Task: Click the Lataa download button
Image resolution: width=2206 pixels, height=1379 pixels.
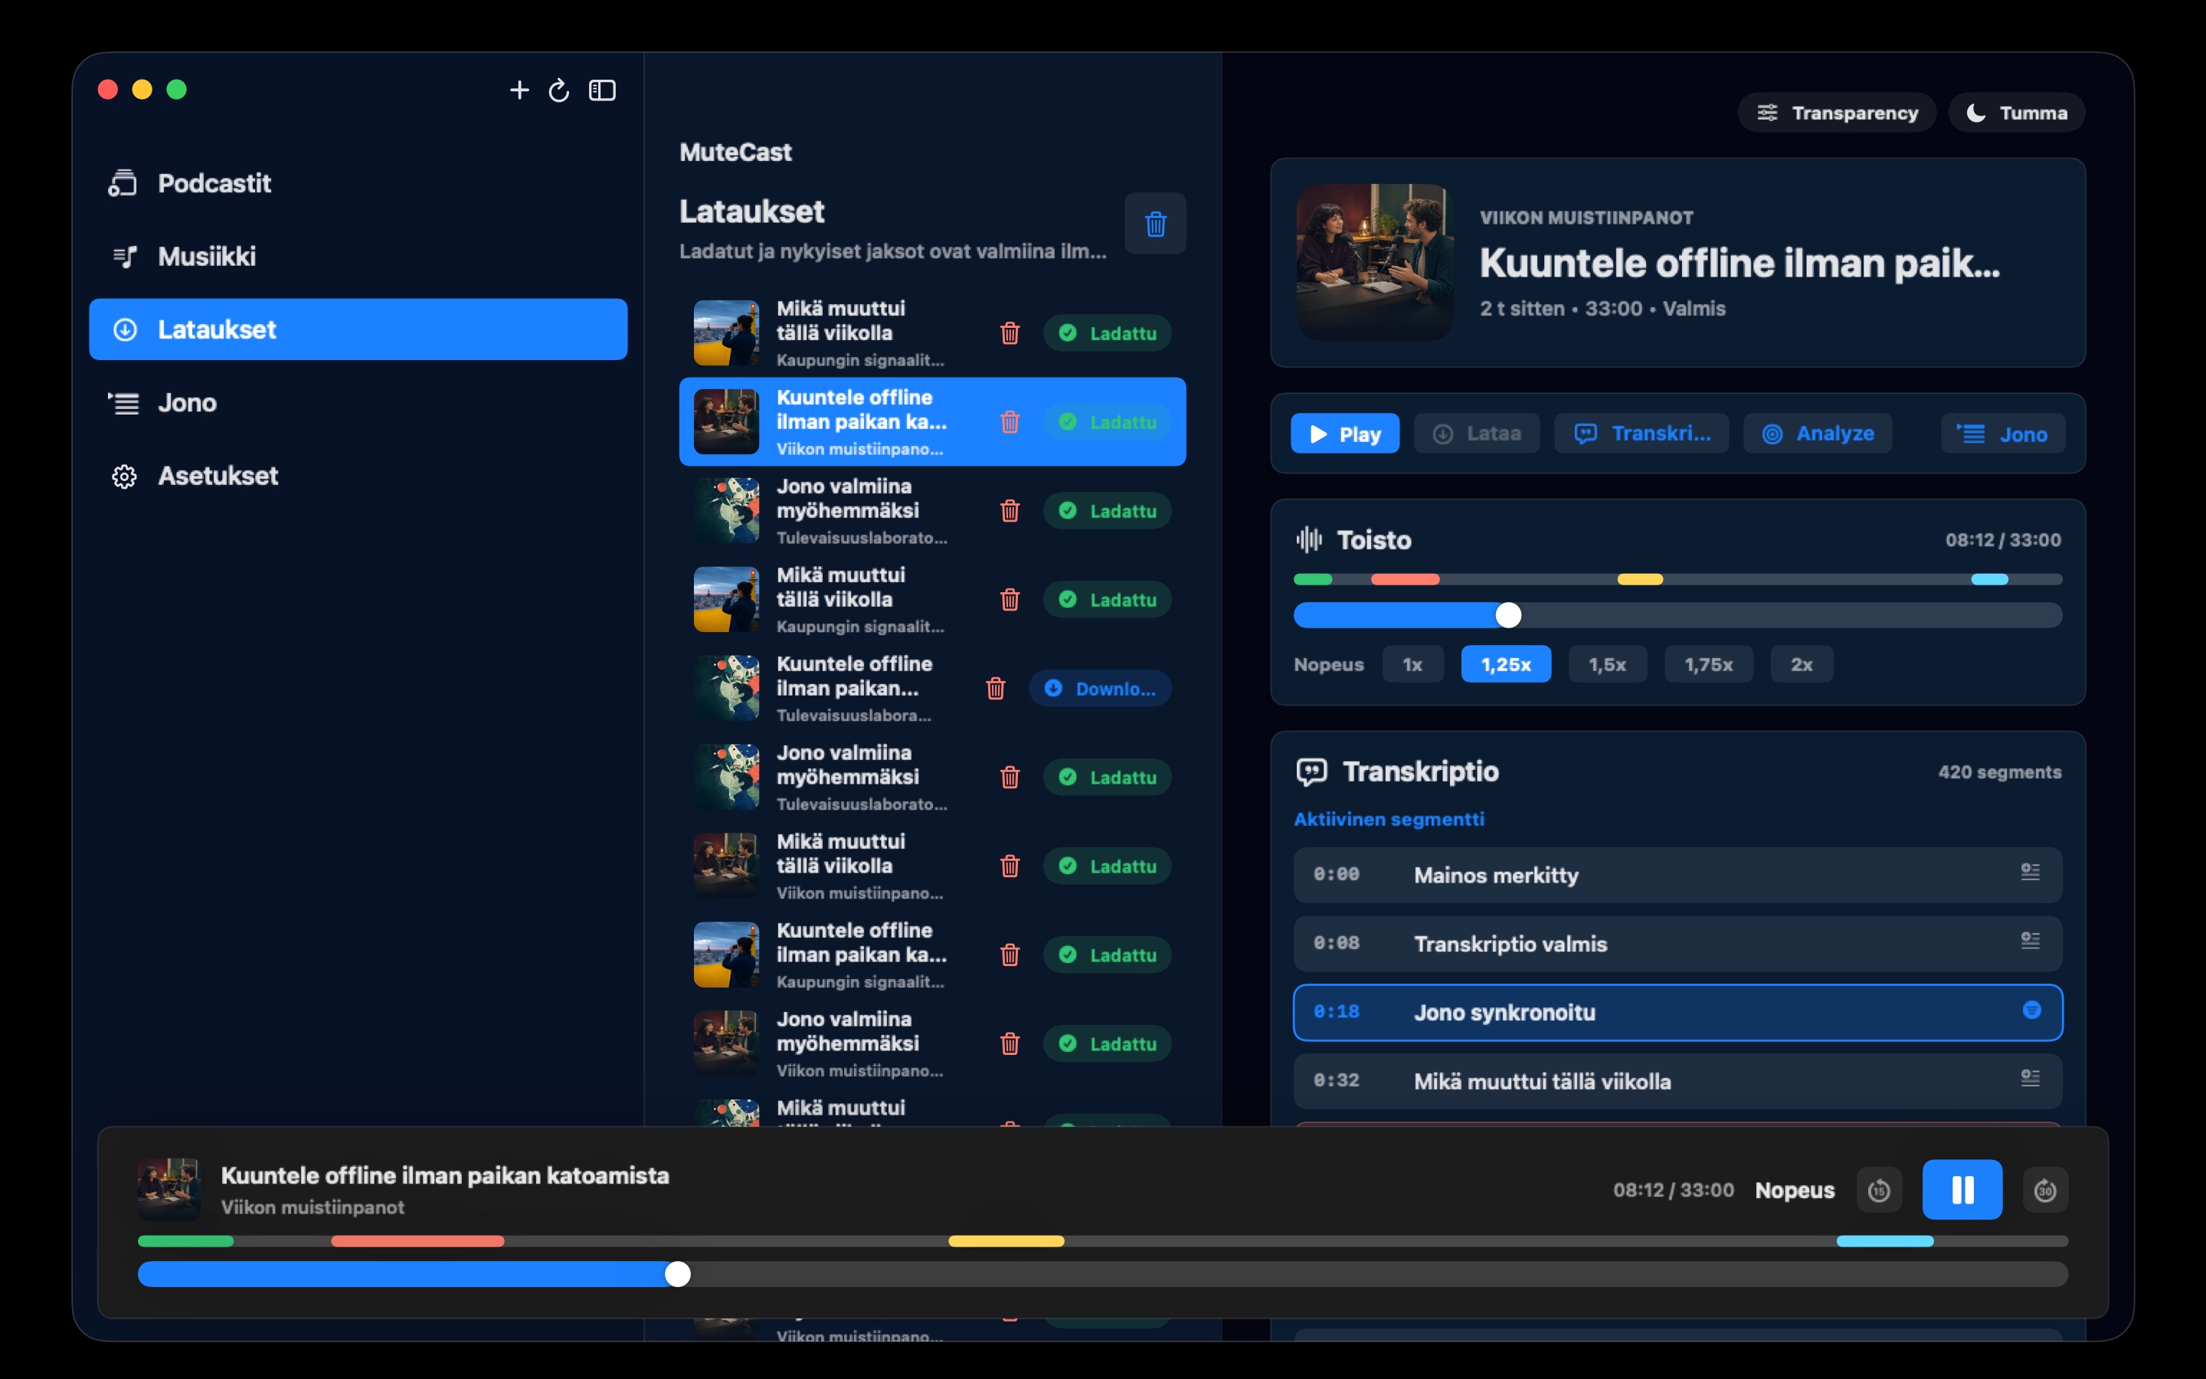Action: 1477,433
